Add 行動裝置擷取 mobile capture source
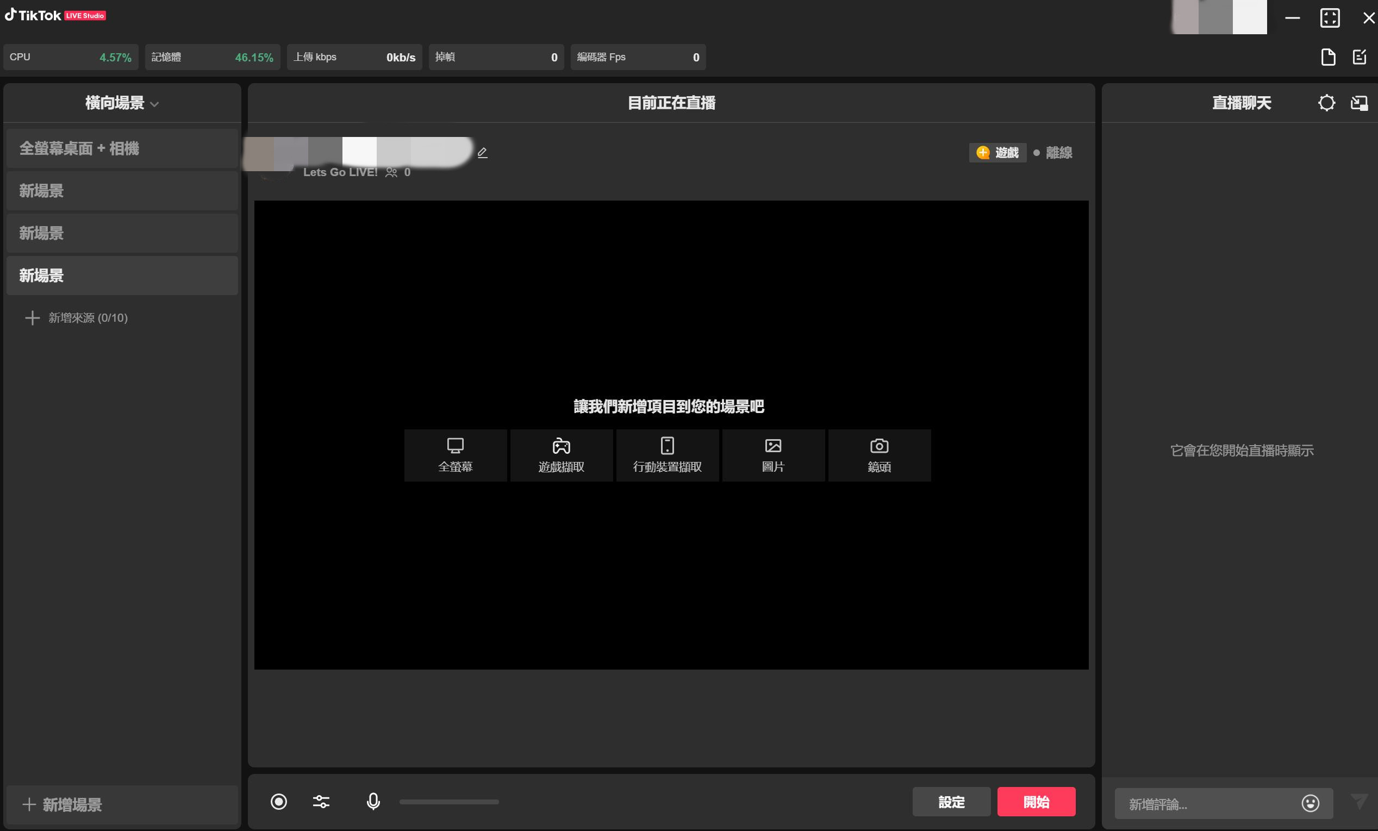Screen dimensions: 1378x831 click(667, 455)
